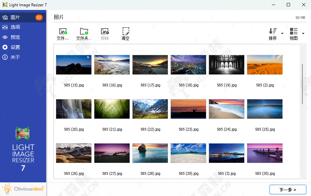Click the file name text 585 (30).jpg
The image size is (311, 196).
pos(265,174)
